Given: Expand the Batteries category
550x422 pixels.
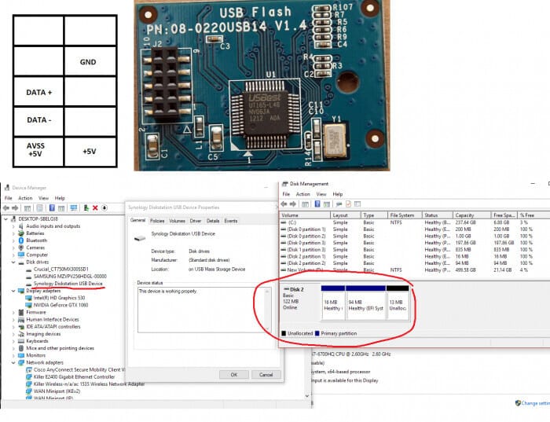Looking at the screenshot, I should coord(14,233).
